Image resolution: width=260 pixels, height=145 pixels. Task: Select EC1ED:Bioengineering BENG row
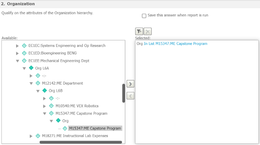pos(52,53)
